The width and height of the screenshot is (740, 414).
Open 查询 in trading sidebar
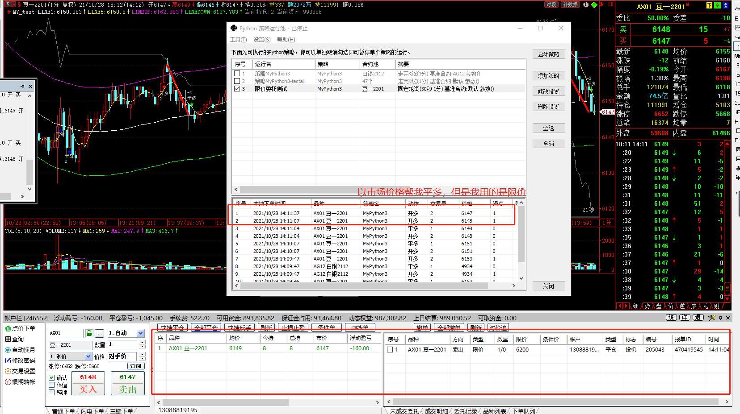15,339
